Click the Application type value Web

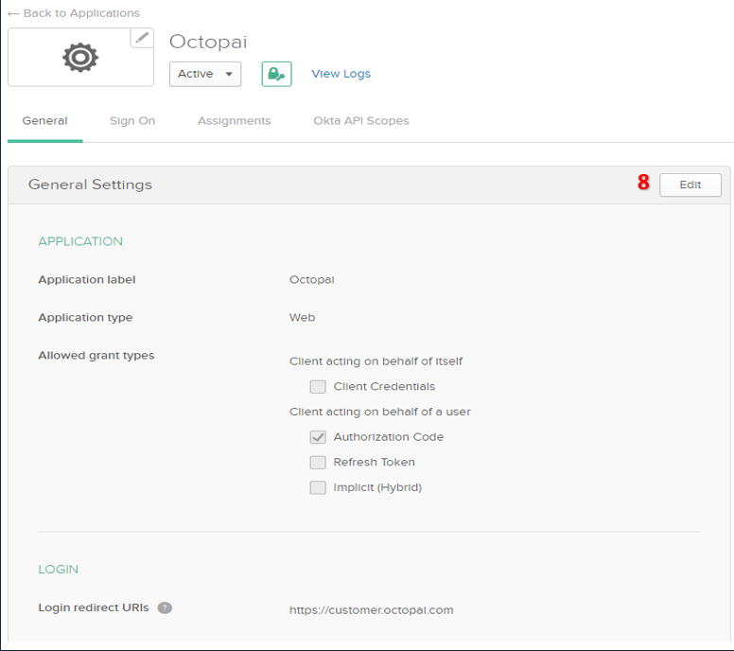302,318
